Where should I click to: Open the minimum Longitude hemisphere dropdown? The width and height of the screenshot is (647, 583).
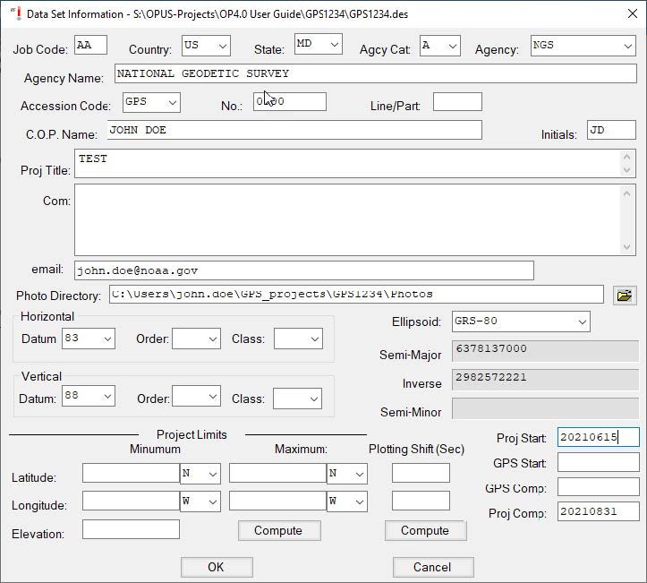(x=200, y=502)
